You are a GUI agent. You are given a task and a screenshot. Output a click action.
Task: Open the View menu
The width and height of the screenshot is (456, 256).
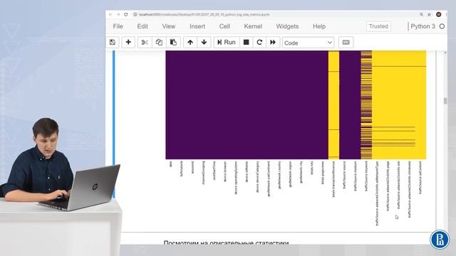pyautogui.click(x=169, y=26)
